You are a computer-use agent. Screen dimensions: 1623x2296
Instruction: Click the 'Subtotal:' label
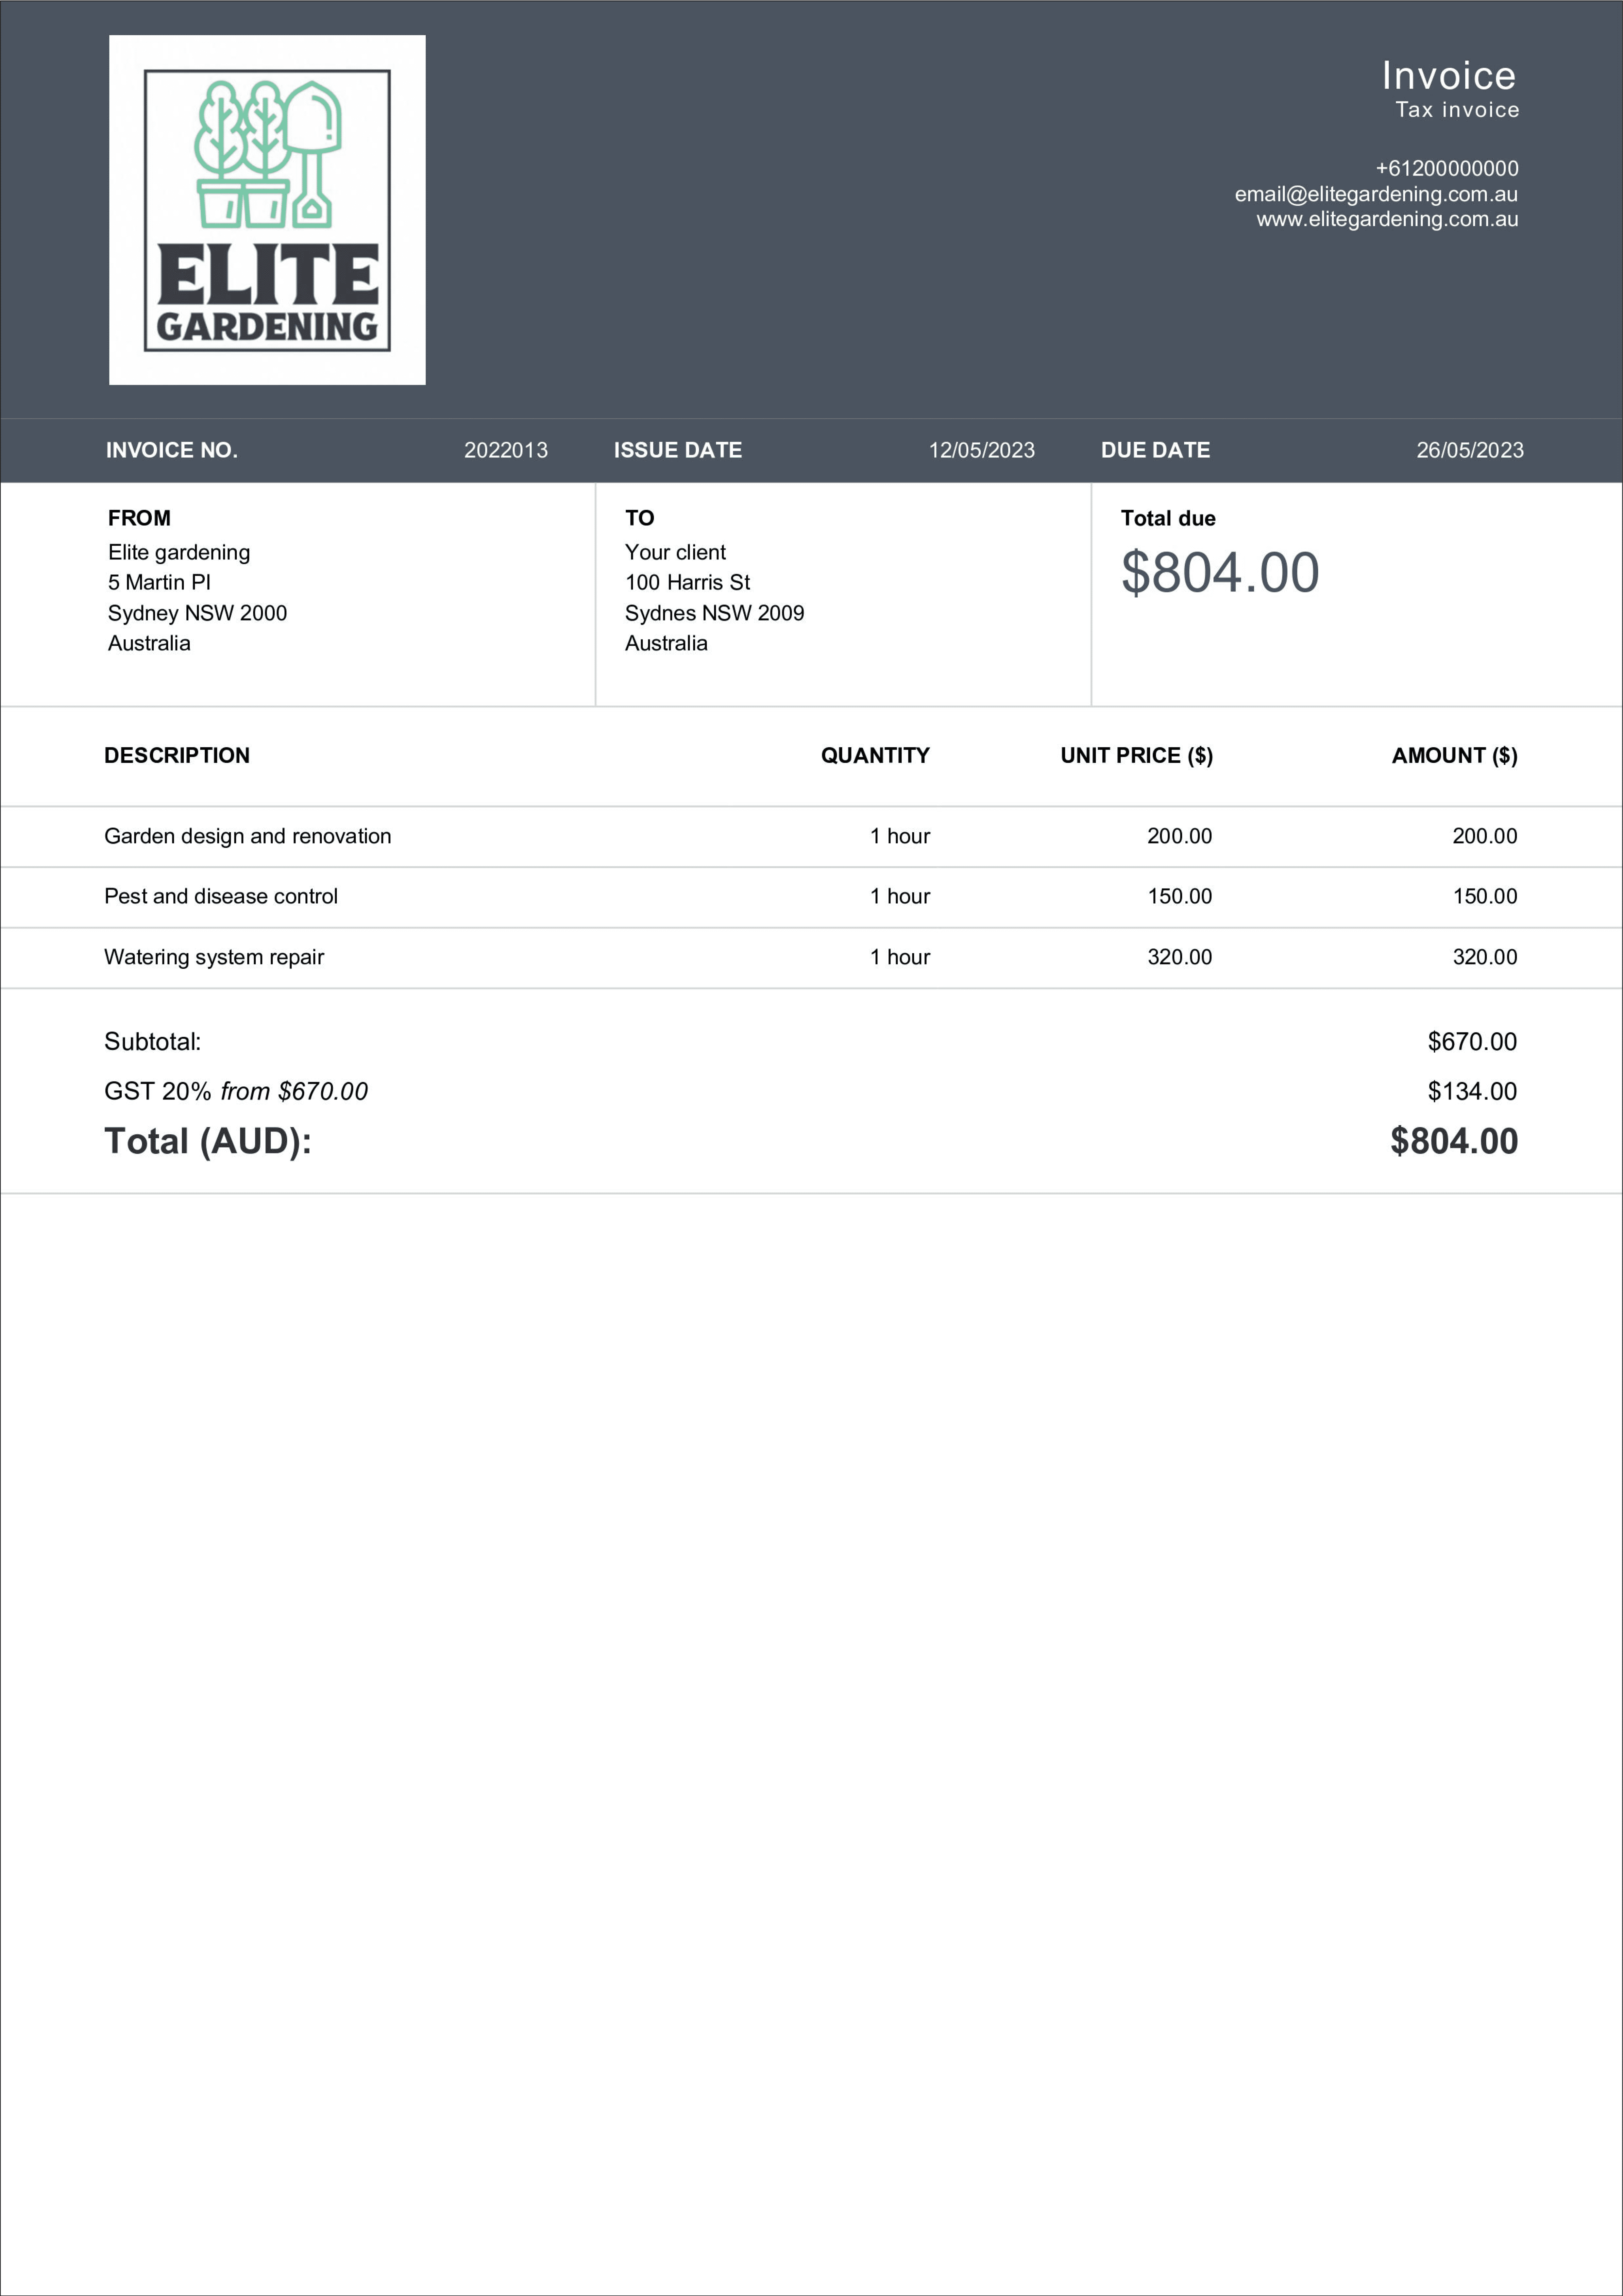tap(153, 1042)
